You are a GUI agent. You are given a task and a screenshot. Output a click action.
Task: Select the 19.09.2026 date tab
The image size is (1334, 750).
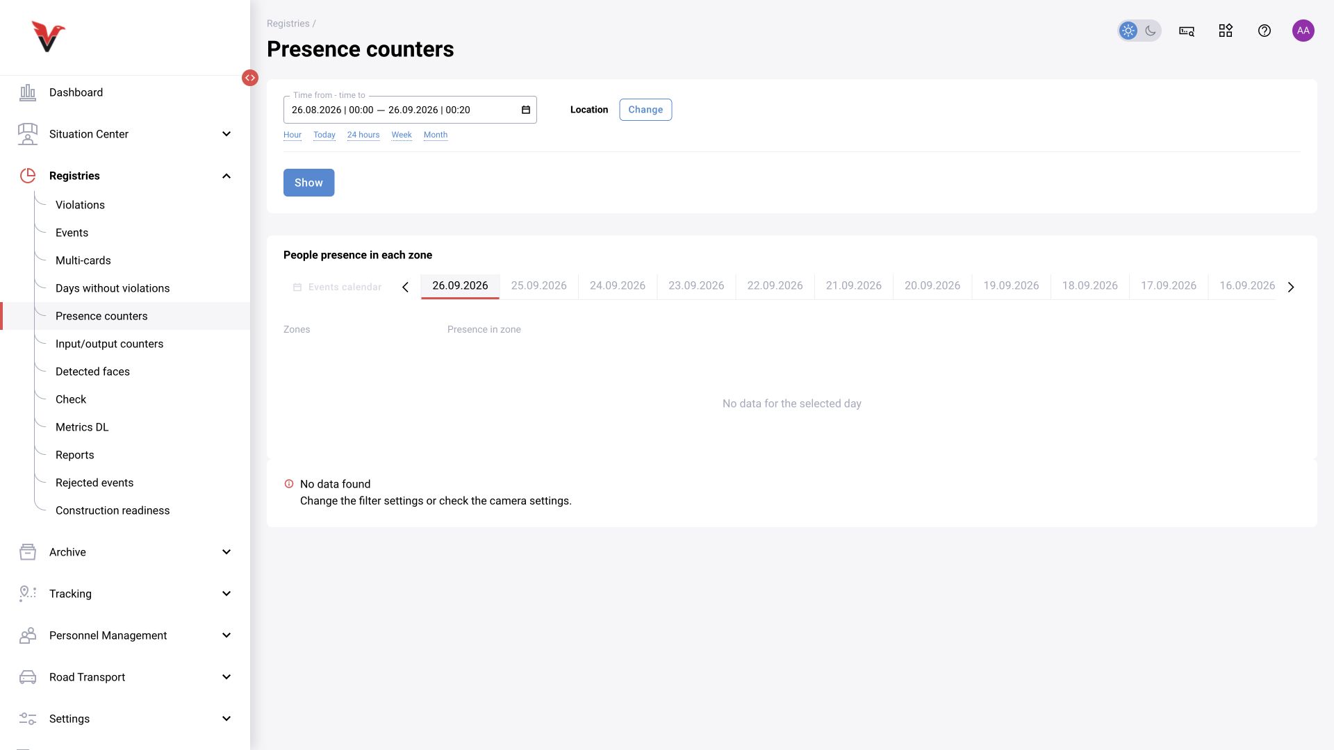[x=1011, y=285]
